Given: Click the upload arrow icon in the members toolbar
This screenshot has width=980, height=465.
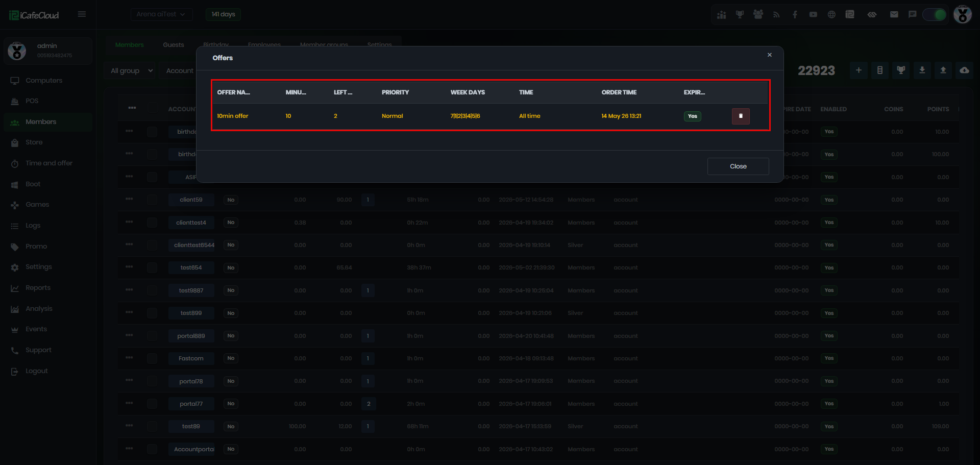Looking at the screenshot, I should [x=943, y=70].
